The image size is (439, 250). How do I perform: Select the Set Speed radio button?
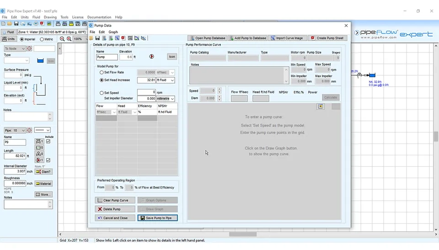pyautogui.click(x=102, y=93)
